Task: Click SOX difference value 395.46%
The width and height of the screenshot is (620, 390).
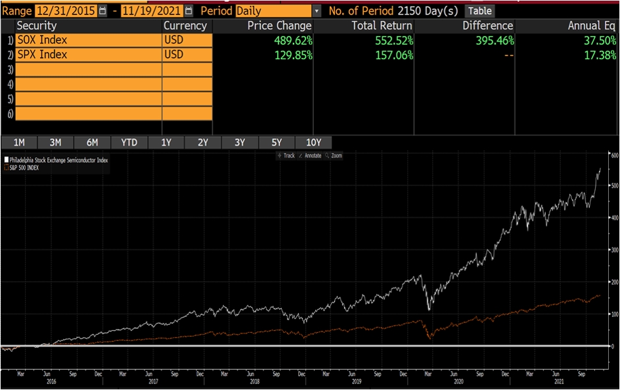Action: tap(495, 40)
